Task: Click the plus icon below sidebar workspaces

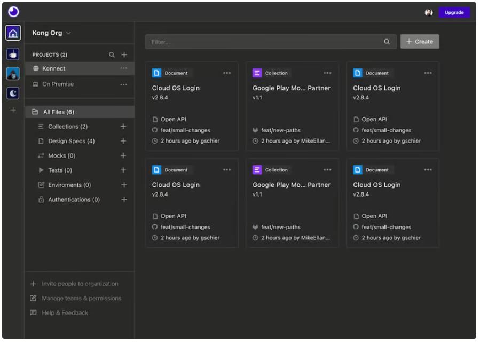Action: click(x=13, y=110)
